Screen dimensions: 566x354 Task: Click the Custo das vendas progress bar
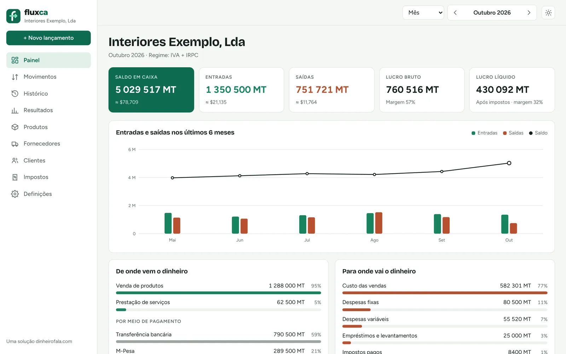pyautogui.click(x=445, y=293)
